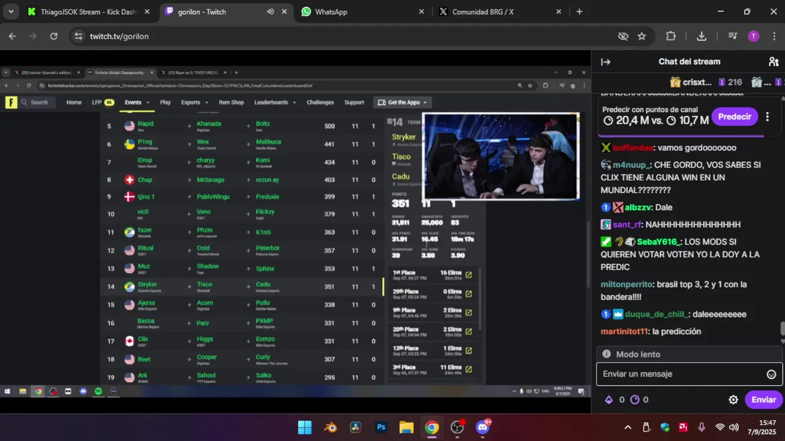Open username m4nuup_ in chat
This screenshot has width=785, height=441.
pos(630,165)
